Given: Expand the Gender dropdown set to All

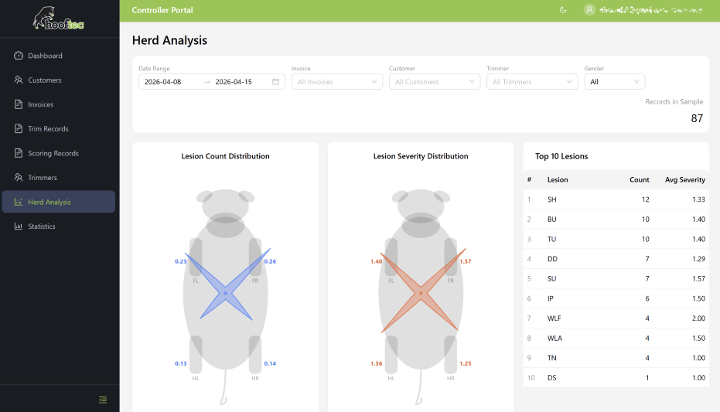Looking at the screenshot, I should coord(614,82).
